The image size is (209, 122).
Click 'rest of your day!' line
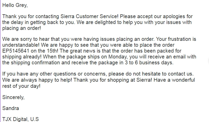[21, 86]
